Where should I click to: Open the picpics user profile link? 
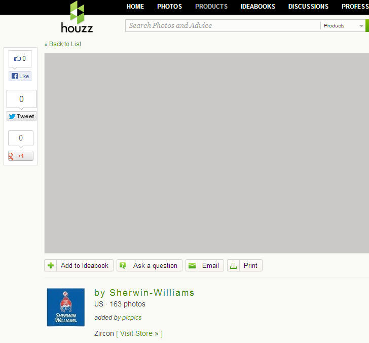click(132, 318)
